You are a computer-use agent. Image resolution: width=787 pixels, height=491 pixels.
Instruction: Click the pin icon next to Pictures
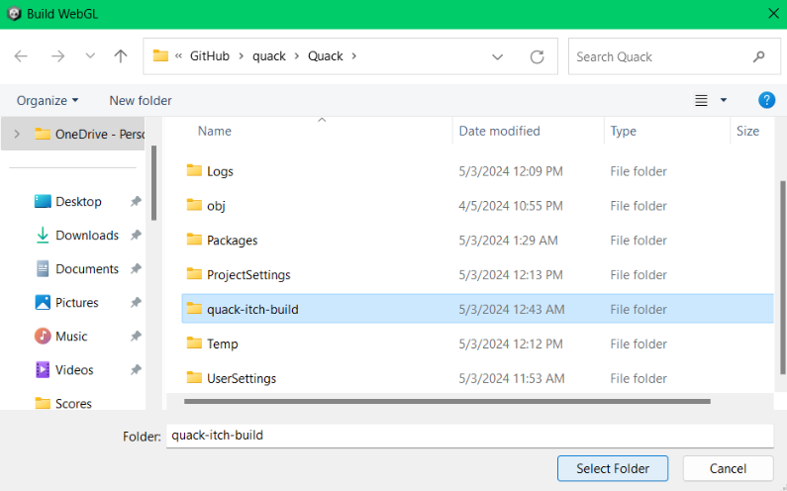tap(136, 302)
